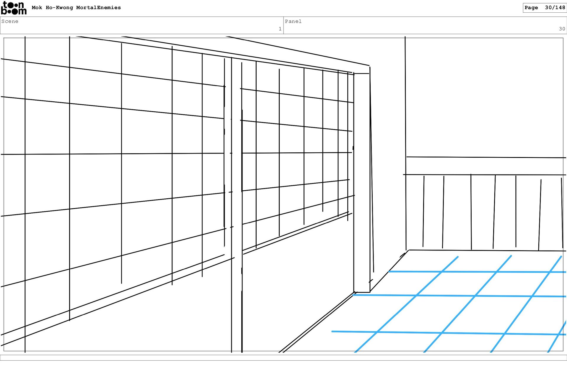Click the Toon Boom logo
Screen dimensions: 567x366
14,8
